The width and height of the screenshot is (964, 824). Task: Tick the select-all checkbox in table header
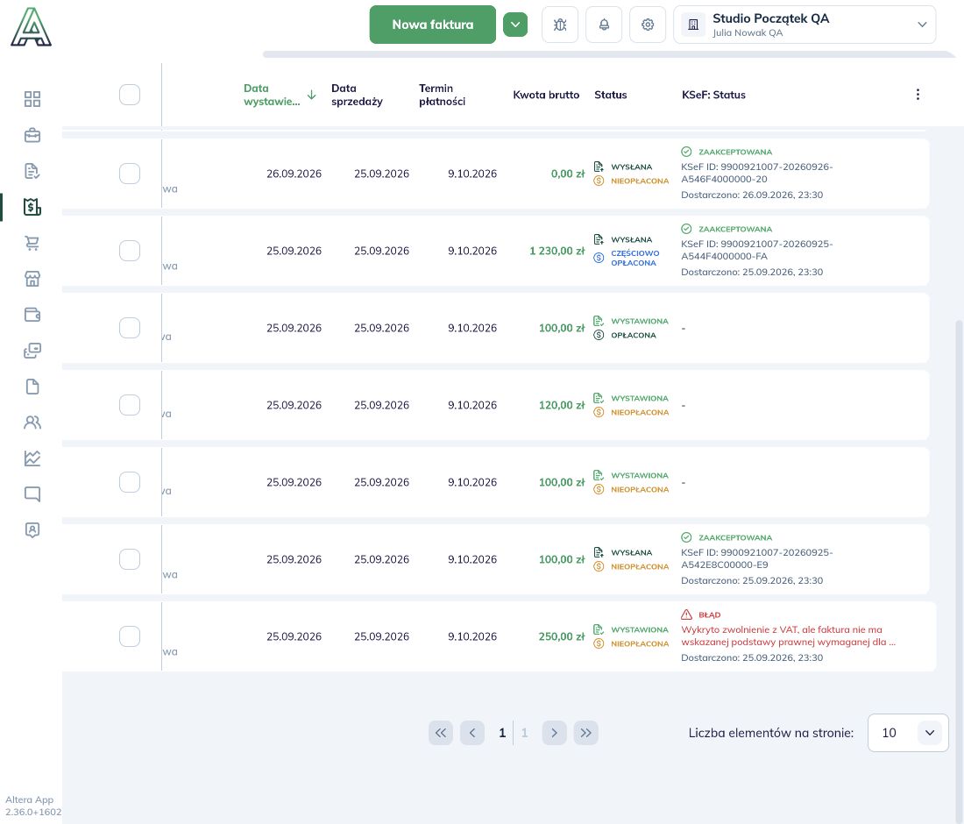point(129,95)
